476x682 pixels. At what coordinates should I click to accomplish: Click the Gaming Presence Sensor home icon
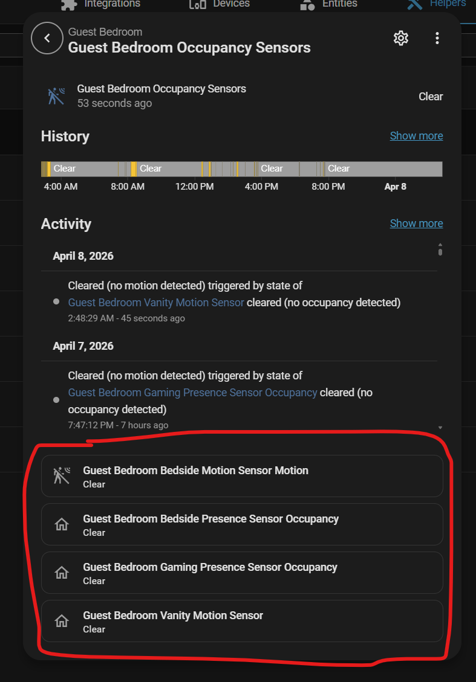click(61, 573)
